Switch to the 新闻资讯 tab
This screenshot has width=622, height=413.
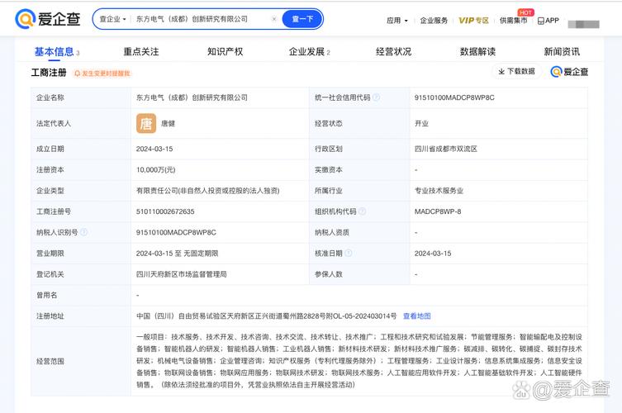[x=562, y=51]
